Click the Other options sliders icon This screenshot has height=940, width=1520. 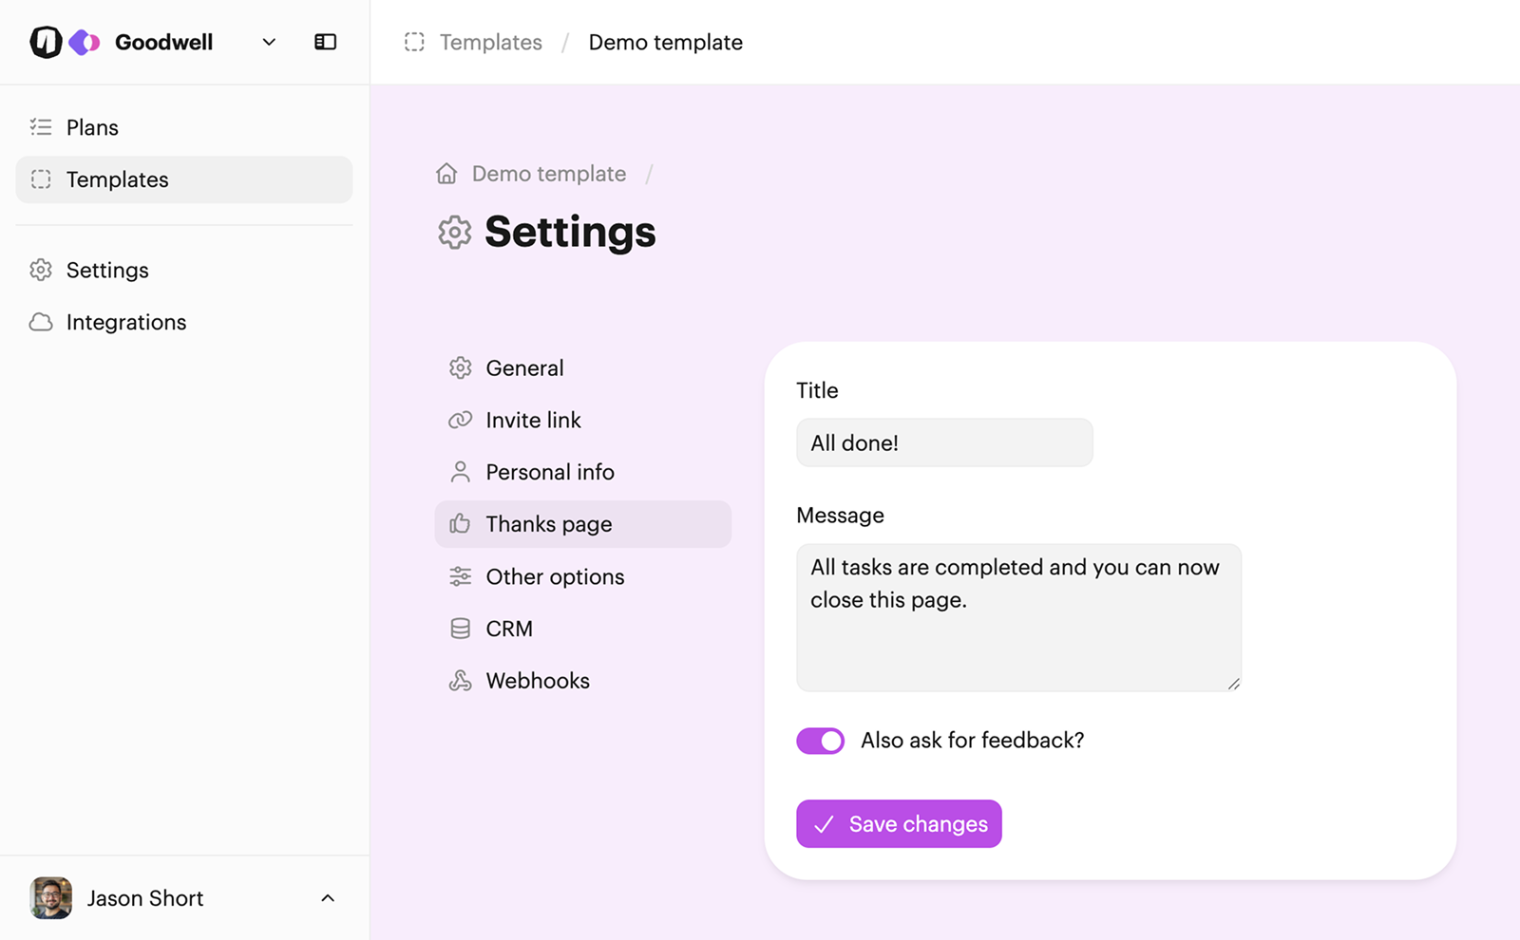tap(461, 576)
